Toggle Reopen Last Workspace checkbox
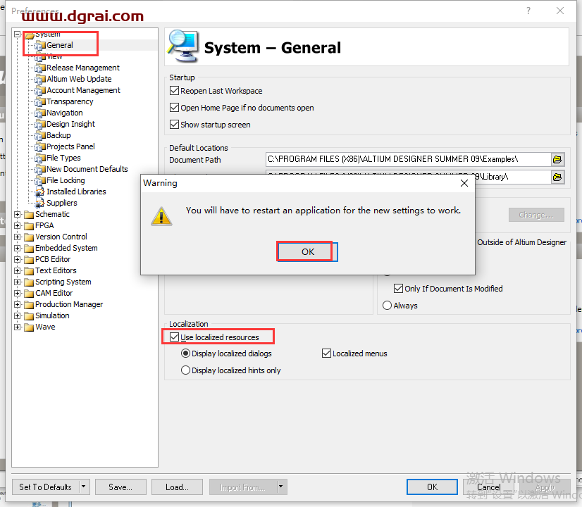This screenshot has width=582, height=507. click(175, 91)
